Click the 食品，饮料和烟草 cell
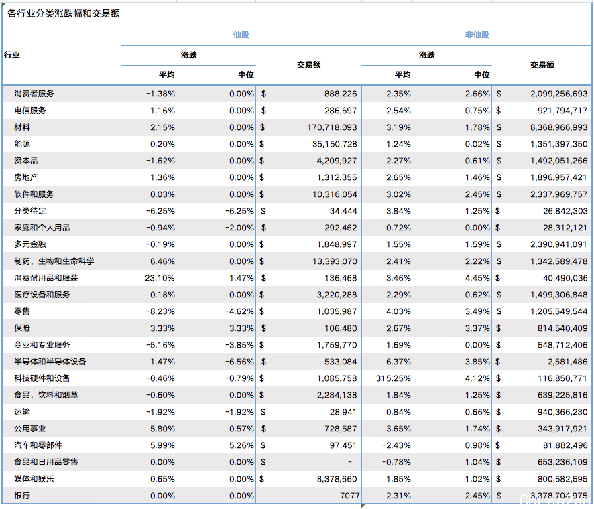This screenshot has width=594, height=509. tap(46, 395)
